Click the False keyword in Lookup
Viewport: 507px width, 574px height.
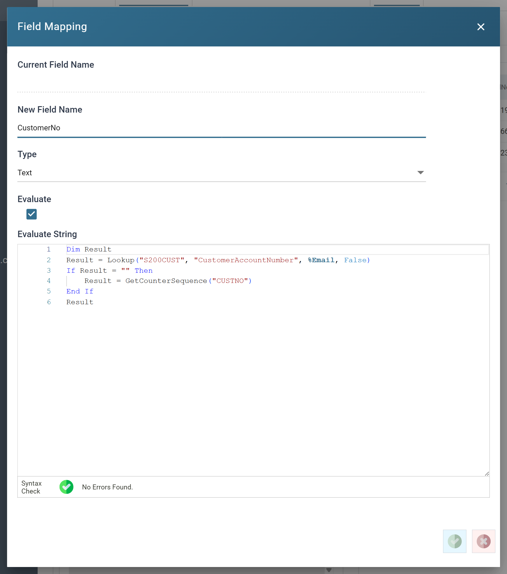tap(355, 260)
